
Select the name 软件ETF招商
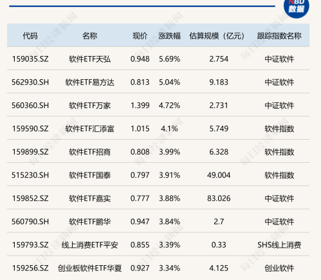point(89,152)
